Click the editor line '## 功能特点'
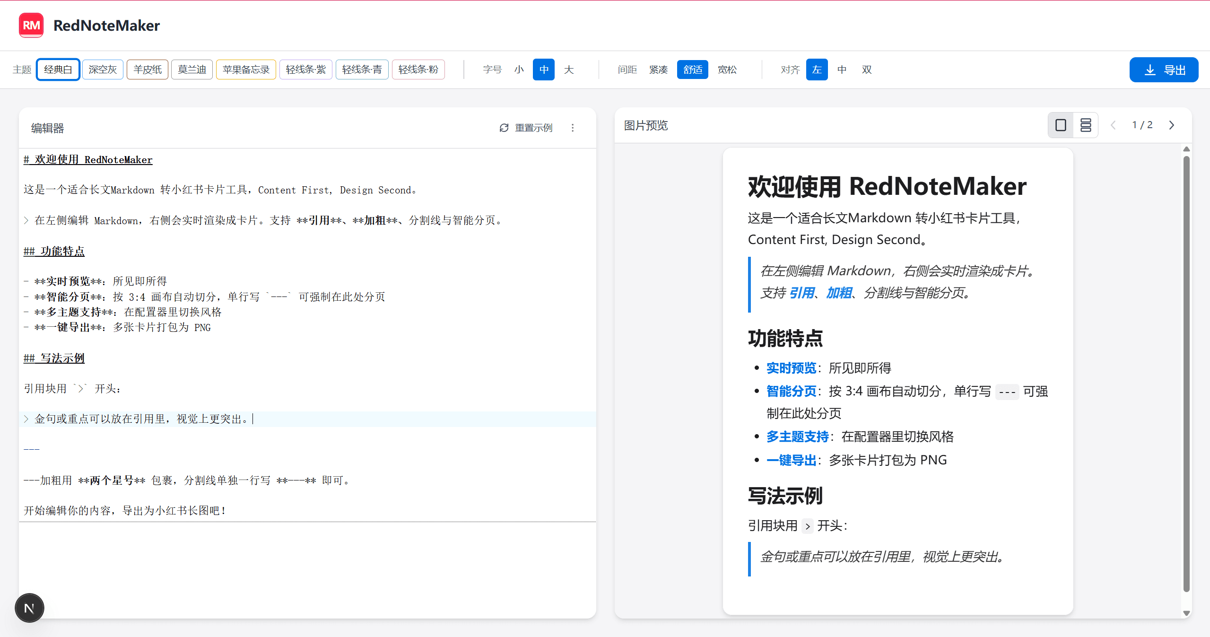 pyautogui.click(x=54, y=251)
